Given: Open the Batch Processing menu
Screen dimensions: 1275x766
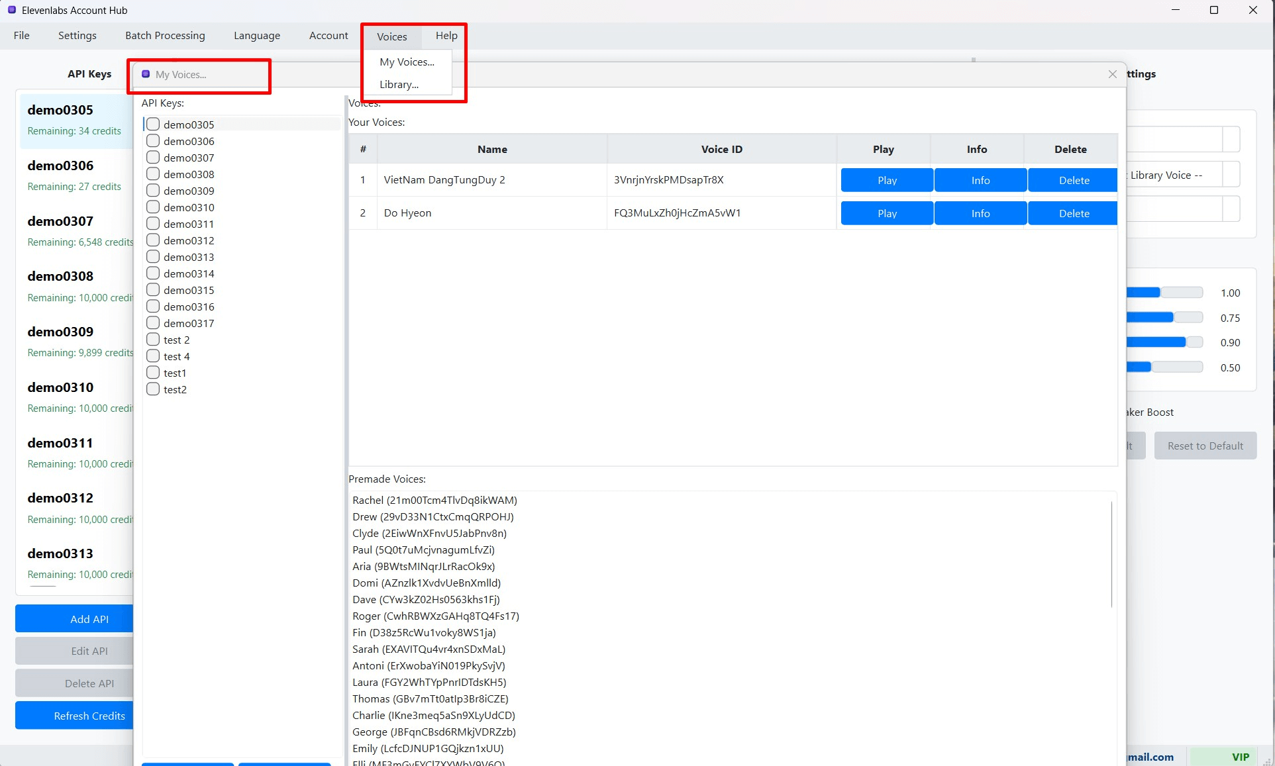Looking at the screenshot, I should click(165, 36).
